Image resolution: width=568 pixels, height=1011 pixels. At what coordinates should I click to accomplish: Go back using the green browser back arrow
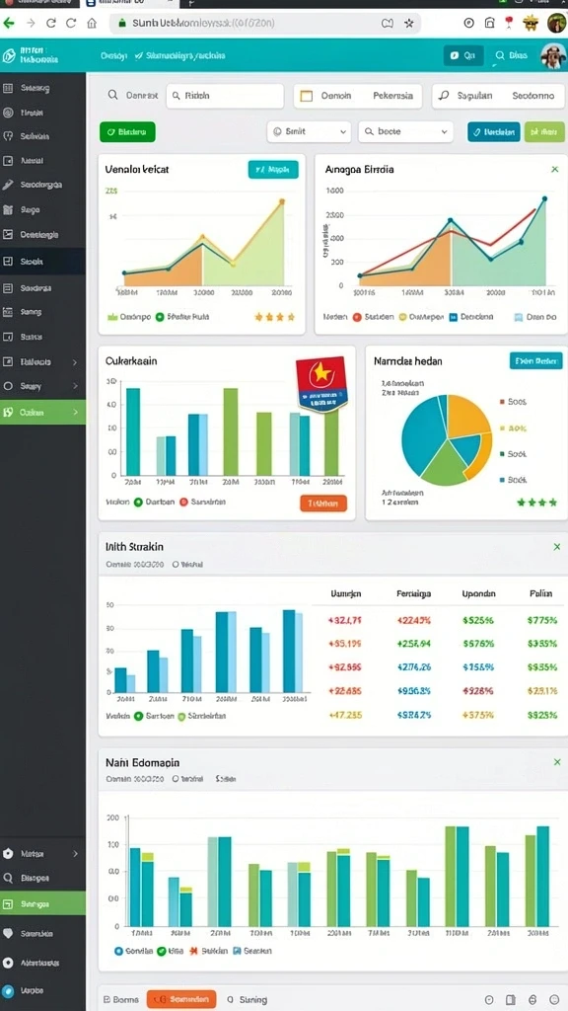tap(8, 24)
